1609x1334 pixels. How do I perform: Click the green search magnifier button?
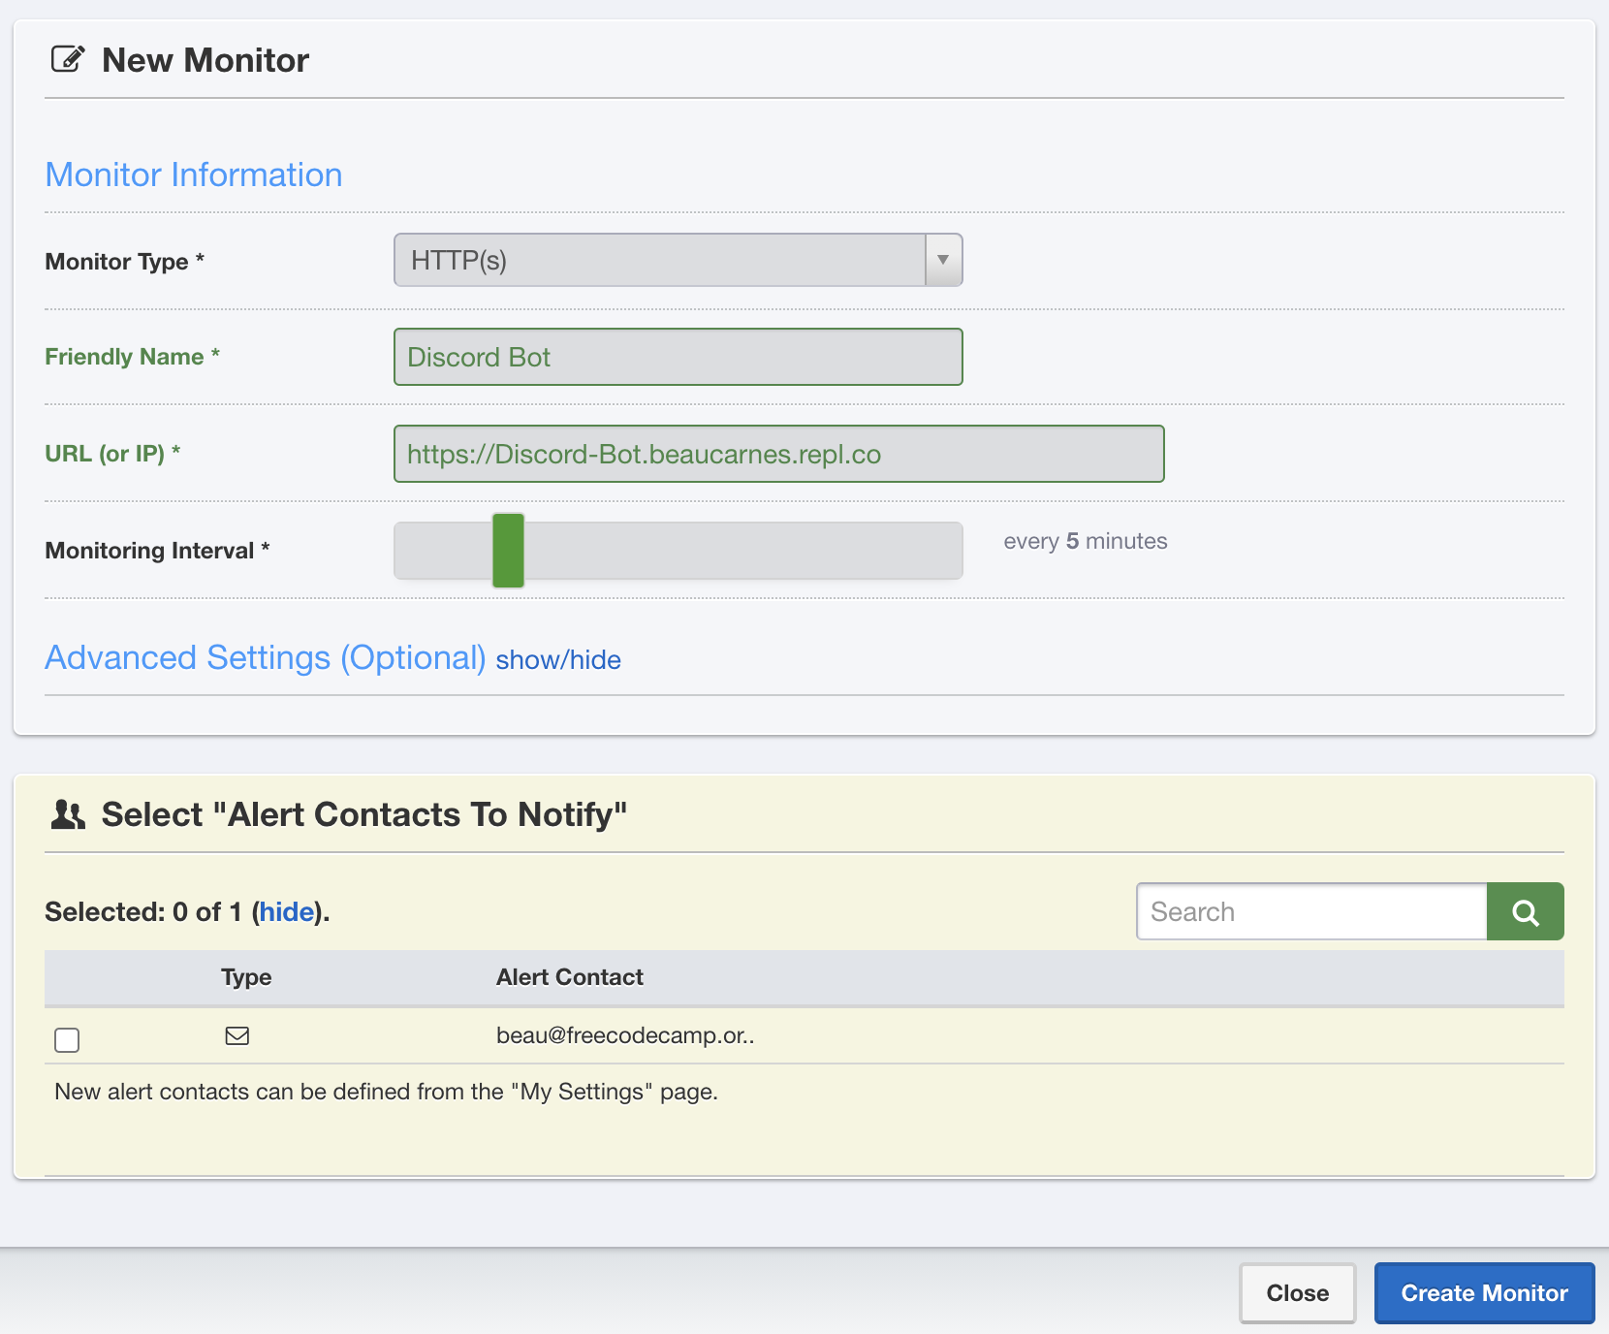point(1525,911)
